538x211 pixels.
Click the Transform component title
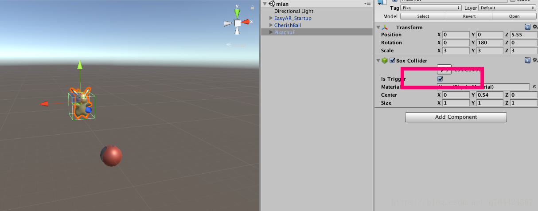coord(409,27)
